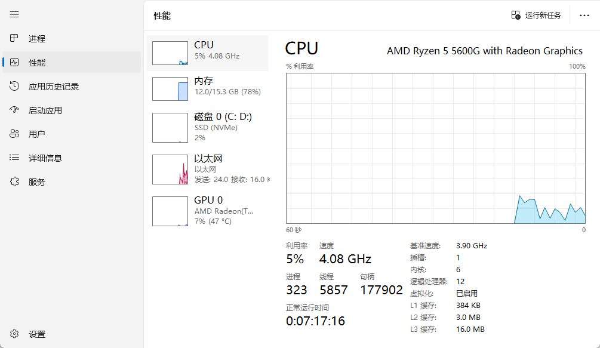Click the 性能 page title header
The image size is (600, 348).
click(162, 16)
